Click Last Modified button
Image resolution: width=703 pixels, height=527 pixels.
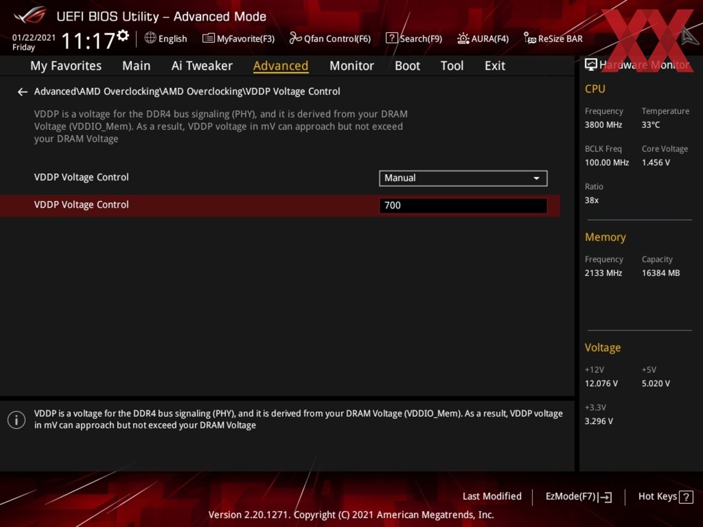[x=492, y=497]
